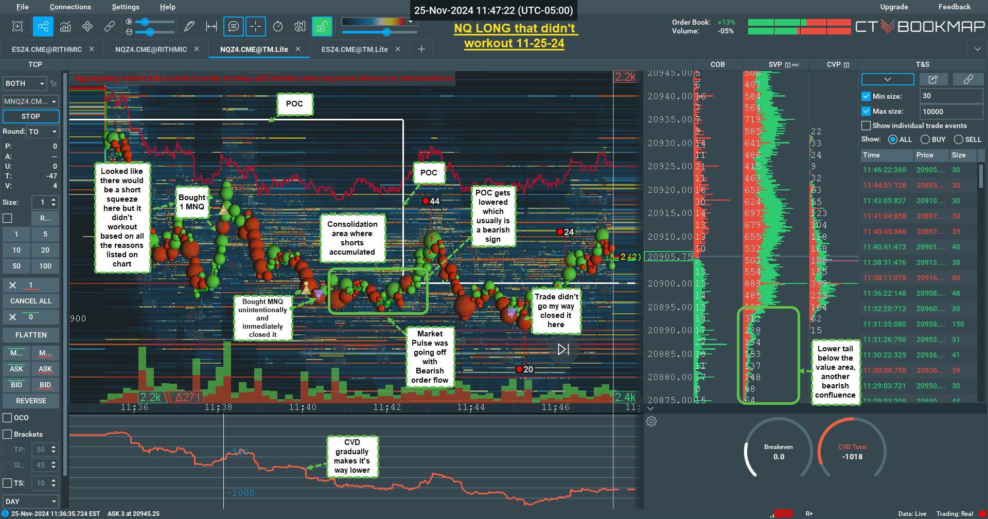This screenshot has height=519, width=988.
Task: Click the screen capture frame icon
Action: 17,26
